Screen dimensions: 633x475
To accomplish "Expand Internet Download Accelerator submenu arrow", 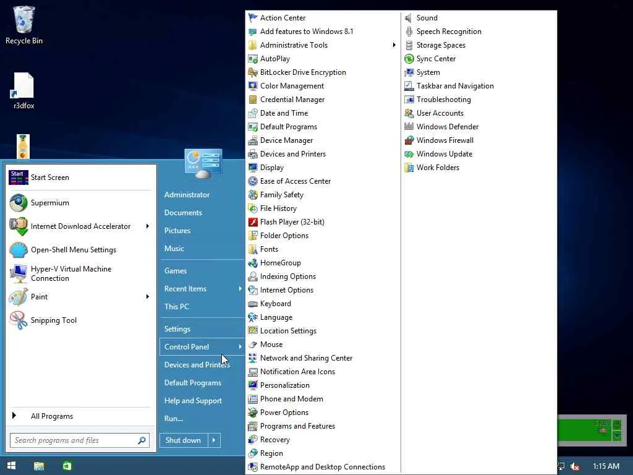I will [147, 226].
